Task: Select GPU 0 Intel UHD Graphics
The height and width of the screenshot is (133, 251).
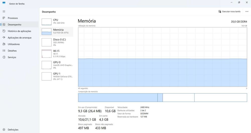Action: pyautogui.click(x=57, y=65)
